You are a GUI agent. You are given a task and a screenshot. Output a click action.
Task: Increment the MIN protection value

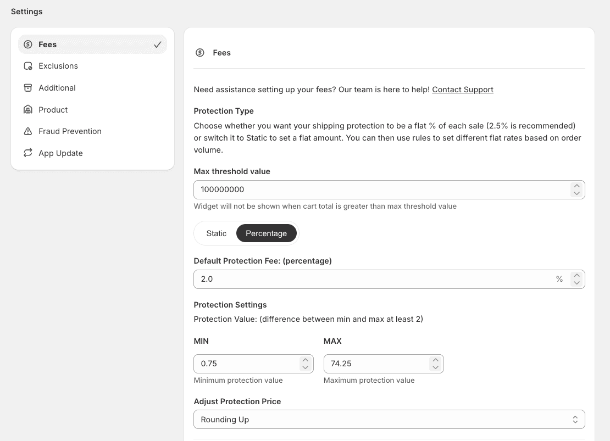pos(306,360)
